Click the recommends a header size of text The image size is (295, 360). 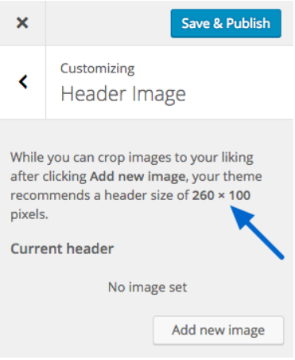[99, 195]
